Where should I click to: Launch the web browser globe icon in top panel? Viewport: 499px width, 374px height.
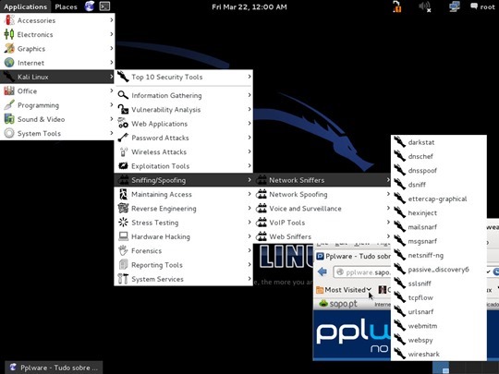90,6
